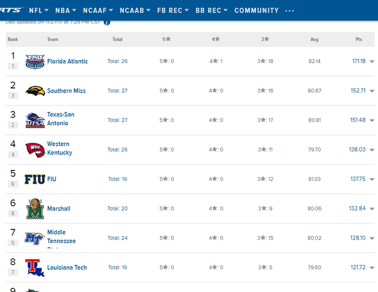Open Florida Atlantic Total: 26 commits

(118, 61)
